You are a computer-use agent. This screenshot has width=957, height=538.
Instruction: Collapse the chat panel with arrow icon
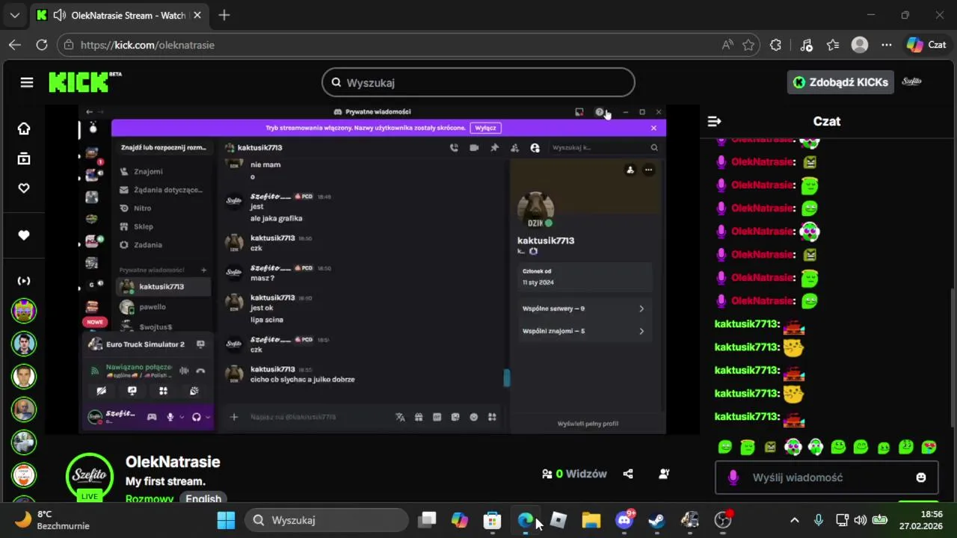point(714,121)
